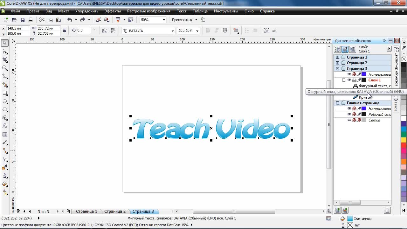Go to next page arrow
407x229 pixels.
click(x=58, y=211)
